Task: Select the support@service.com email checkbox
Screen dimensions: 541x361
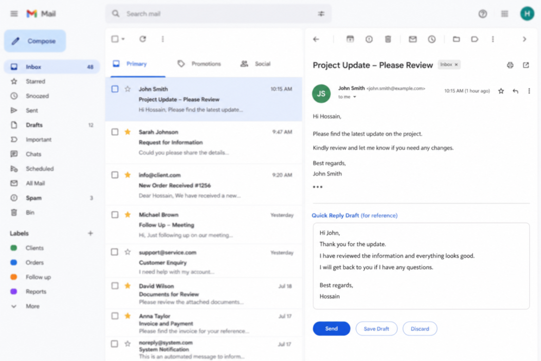Action: point(114,252)
